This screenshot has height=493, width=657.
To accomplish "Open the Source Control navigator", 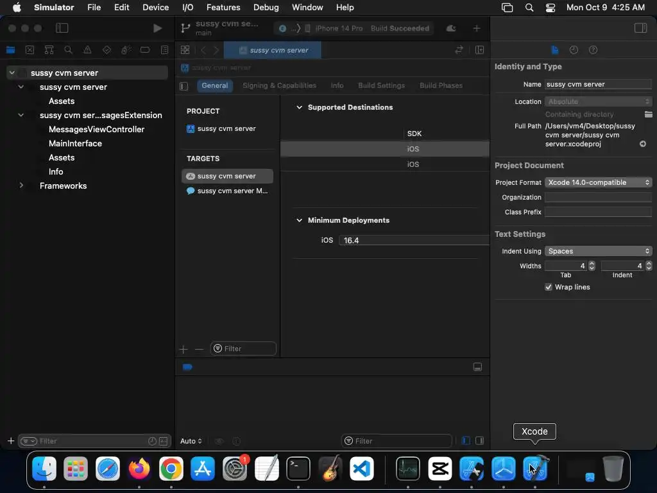I will coord(30,50).
